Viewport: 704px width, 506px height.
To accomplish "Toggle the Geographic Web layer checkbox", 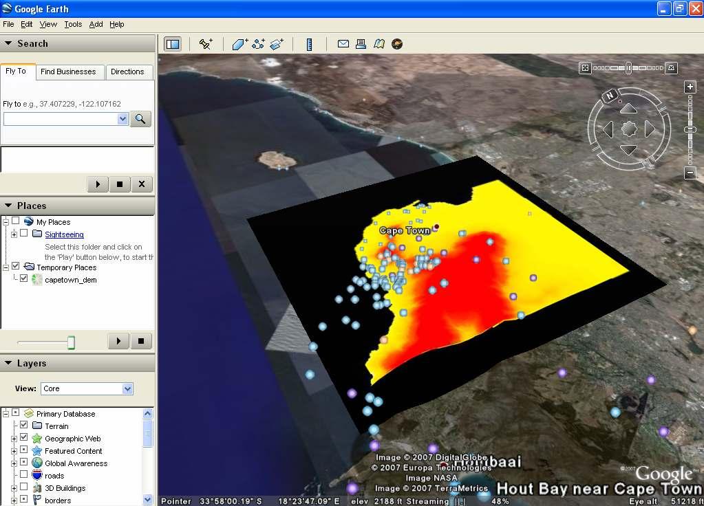I will 24,437.
